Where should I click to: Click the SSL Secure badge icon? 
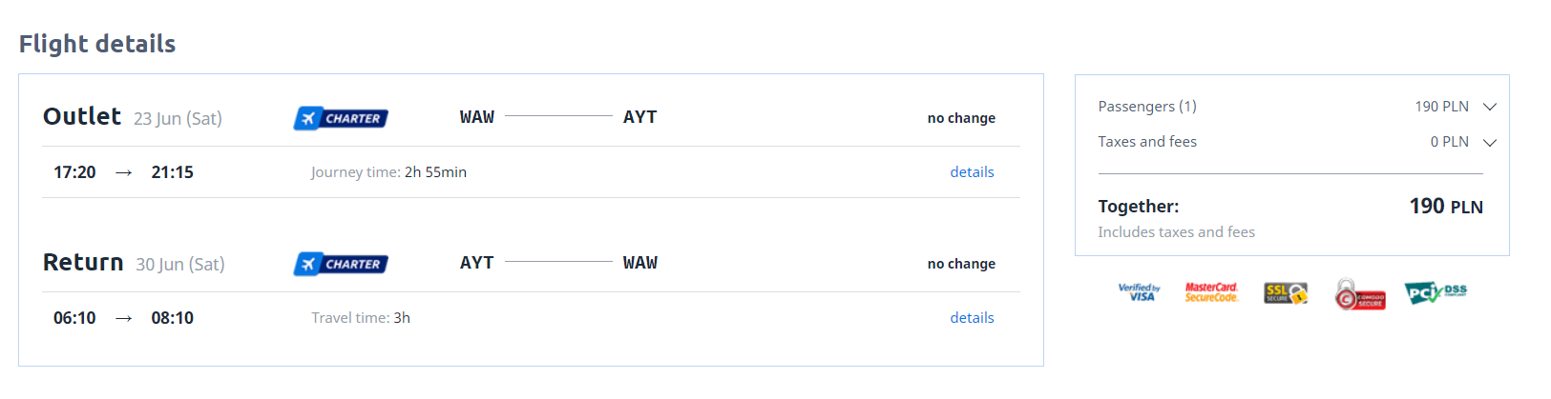(x=1286, y=293)
